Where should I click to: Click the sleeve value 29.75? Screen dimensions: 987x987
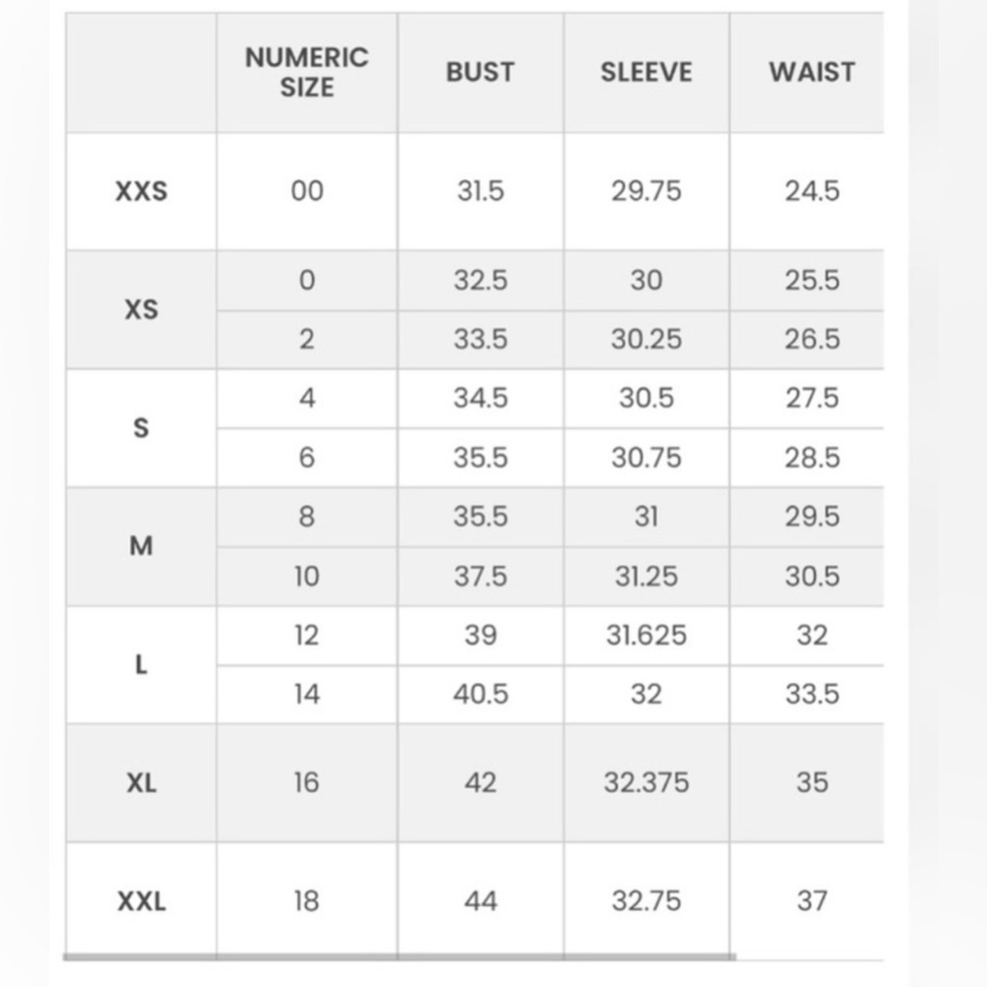646,190
